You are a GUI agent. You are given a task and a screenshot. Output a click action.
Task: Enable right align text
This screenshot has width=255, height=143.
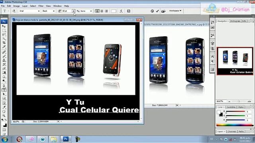click(x=106, y=11)
